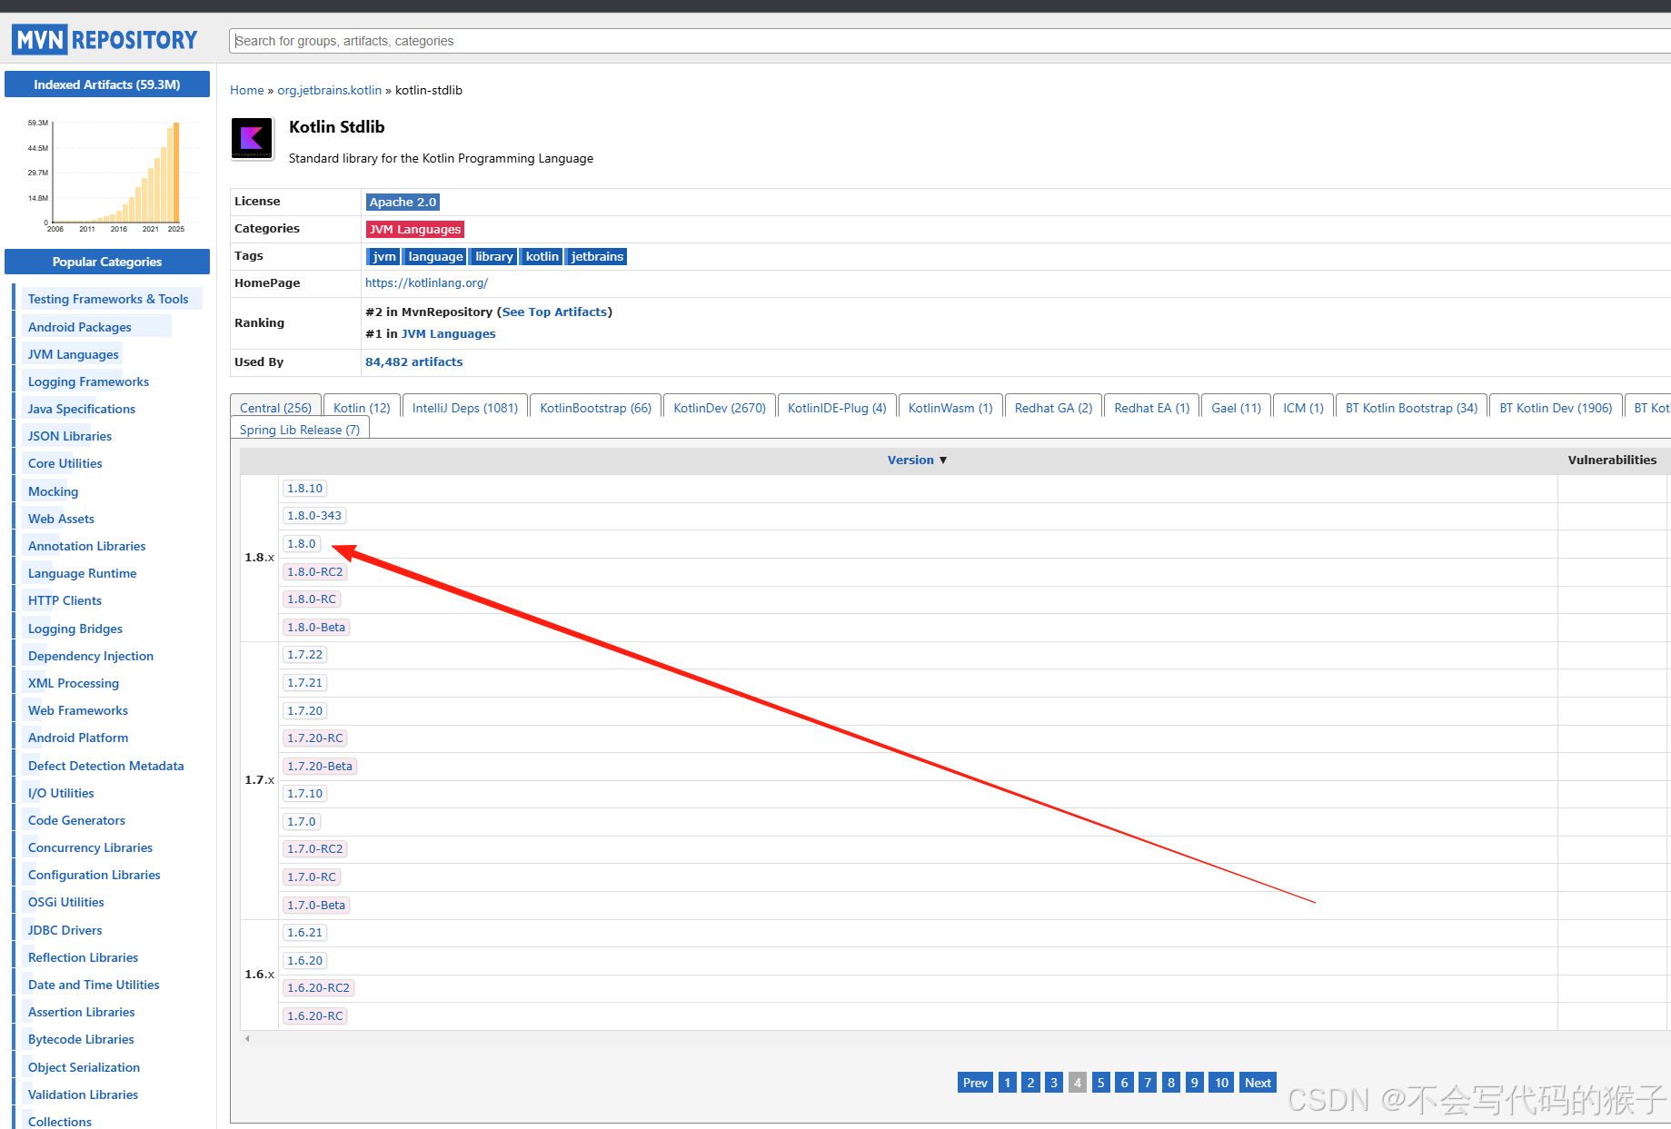The image size is (1671, 1129).
Task: Open JVM Languages ranking link
Action: [449, 334]
